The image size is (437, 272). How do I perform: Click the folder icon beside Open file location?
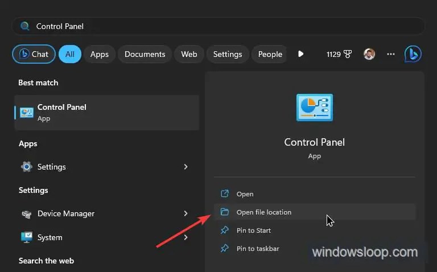225,212
